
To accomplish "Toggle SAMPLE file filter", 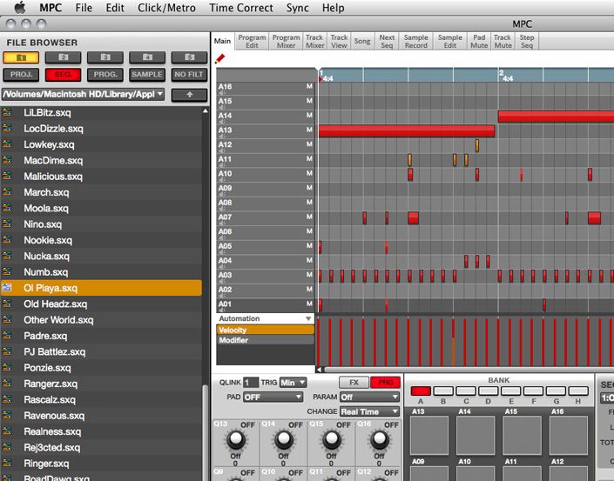I will pyautogui.click(x=147, y=75).
